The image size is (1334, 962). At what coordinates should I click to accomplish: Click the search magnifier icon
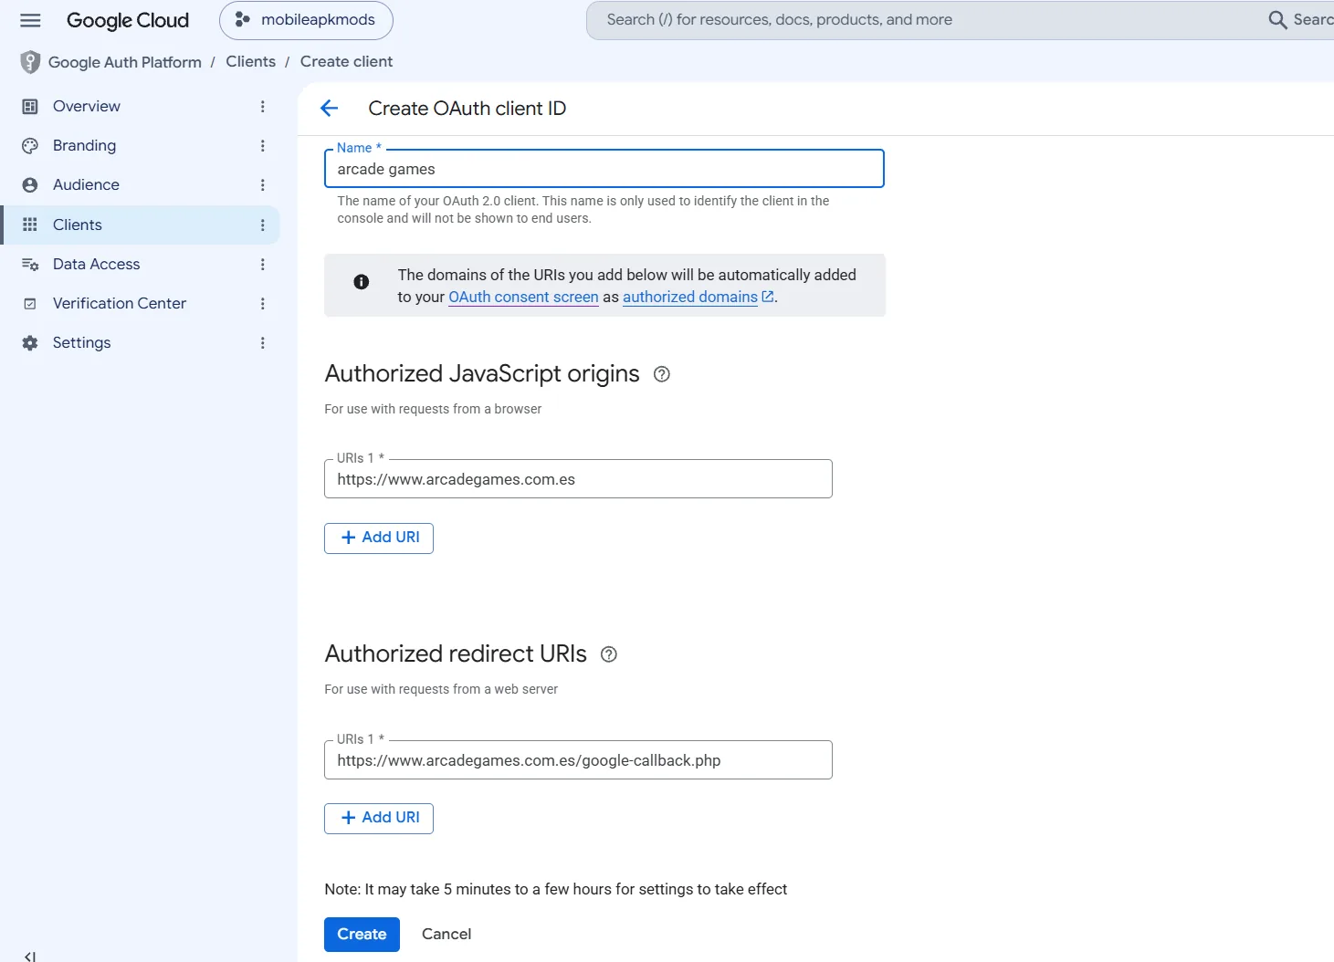1277,20
